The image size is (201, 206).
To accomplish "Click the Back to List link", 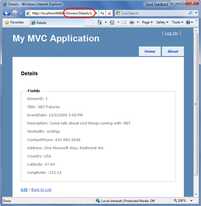I will (x=41, y=190).
